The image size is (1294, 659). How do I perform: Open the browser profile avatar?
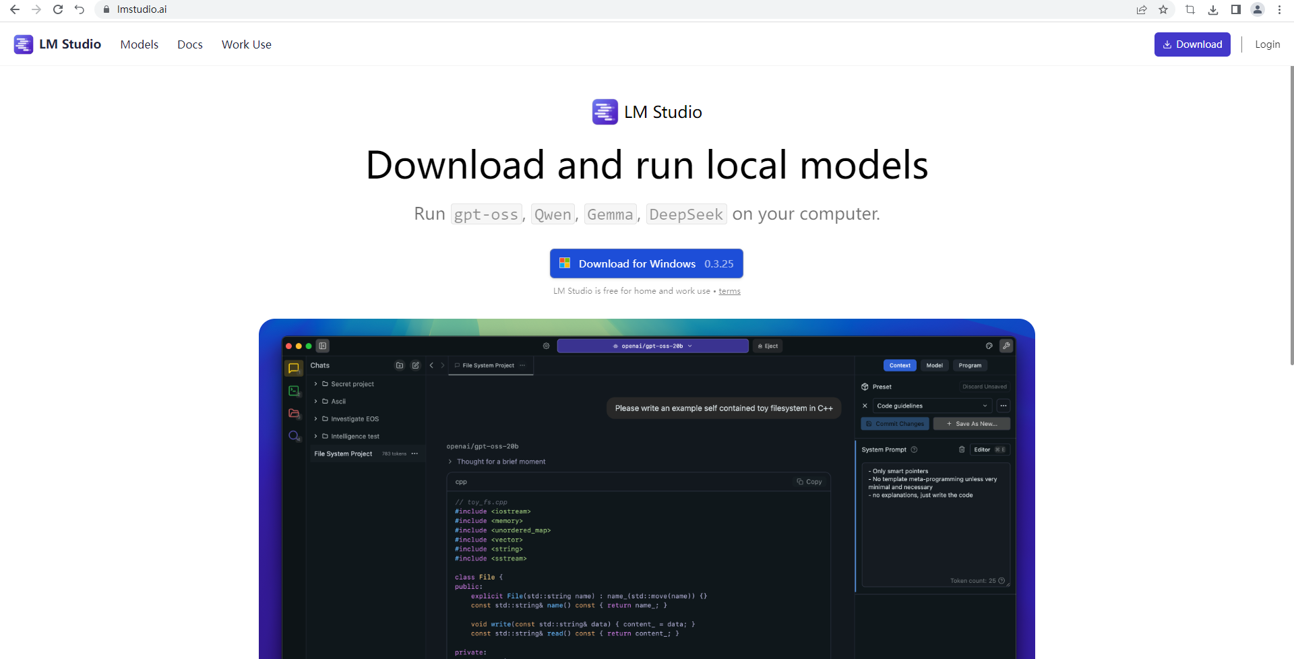[1258, 9]
